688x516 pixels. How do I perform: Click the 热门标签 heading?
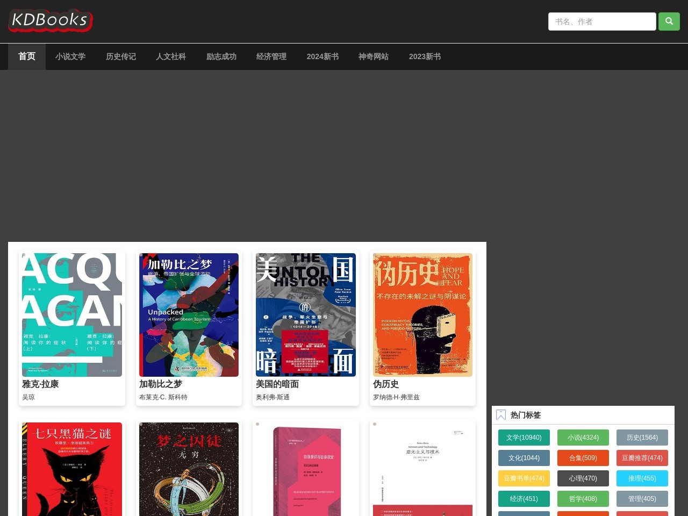click(x=526, y=415)
